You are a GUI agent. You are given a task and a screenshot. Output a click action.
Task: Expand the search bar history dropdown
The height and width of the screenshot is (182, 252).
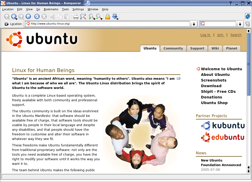click(240, 24)
